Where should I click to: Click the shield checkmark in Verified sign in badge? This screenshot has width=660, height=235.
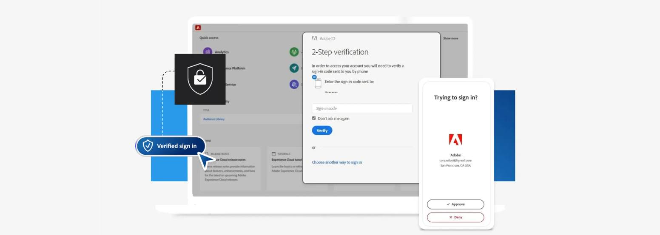pos(148,146)
